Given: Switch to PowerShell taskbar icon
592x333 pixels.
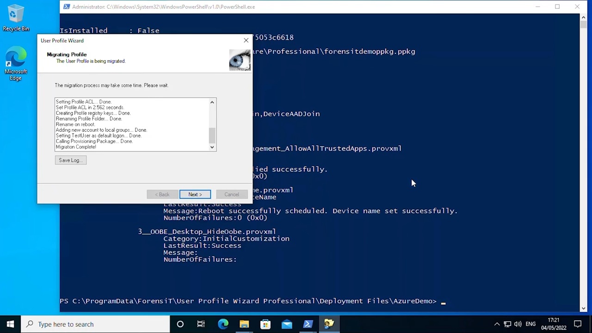Looking at the screenshot, I should click(308, 324).
